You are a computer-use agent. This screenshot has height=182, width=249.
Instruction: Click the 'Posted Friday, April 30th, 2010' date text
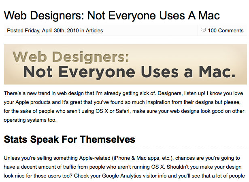[43, 30]
